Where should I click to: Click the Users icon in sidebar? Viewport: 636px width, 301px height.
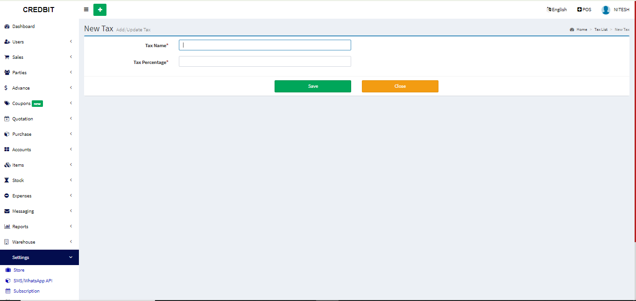(7, 42)
